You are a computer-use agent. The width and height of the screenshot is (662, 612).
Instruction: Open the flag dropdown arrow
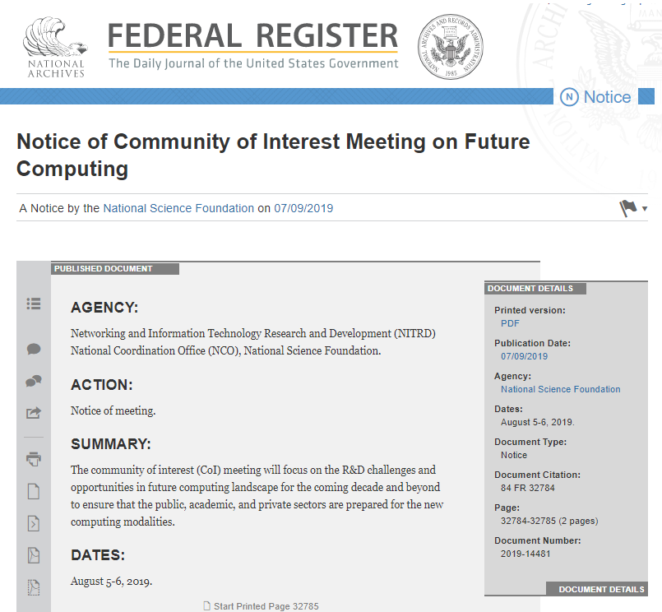pos(645,209)
